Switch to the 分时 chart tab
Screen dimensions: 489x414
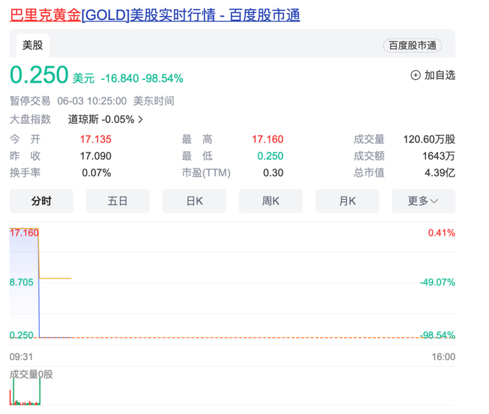[x=41, y=201]
